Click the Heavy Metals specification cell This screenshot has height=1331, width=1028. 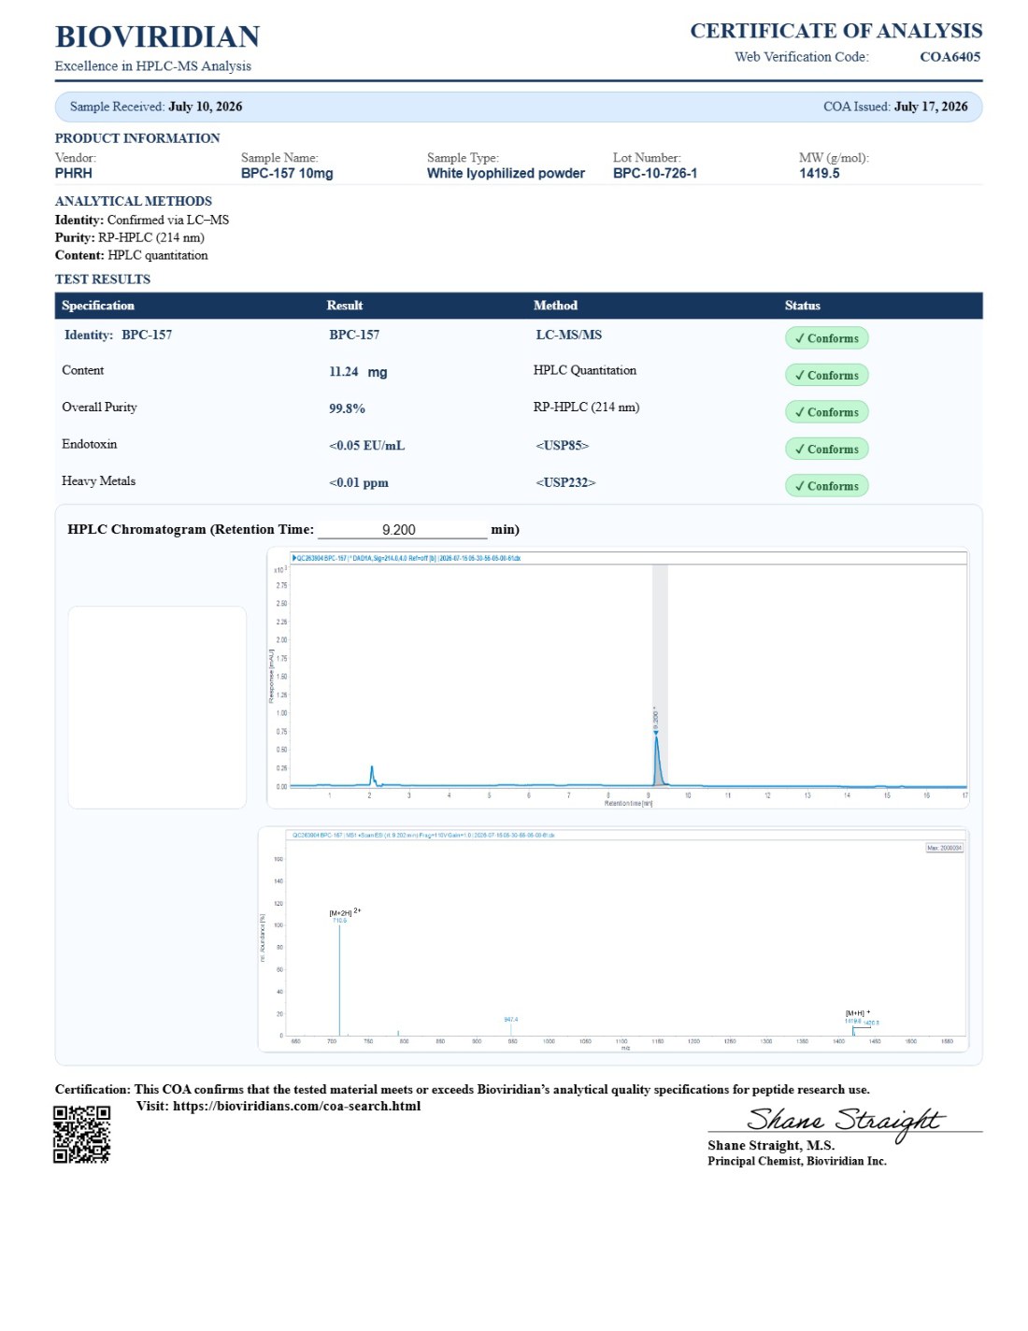click(x=99, y=481)
